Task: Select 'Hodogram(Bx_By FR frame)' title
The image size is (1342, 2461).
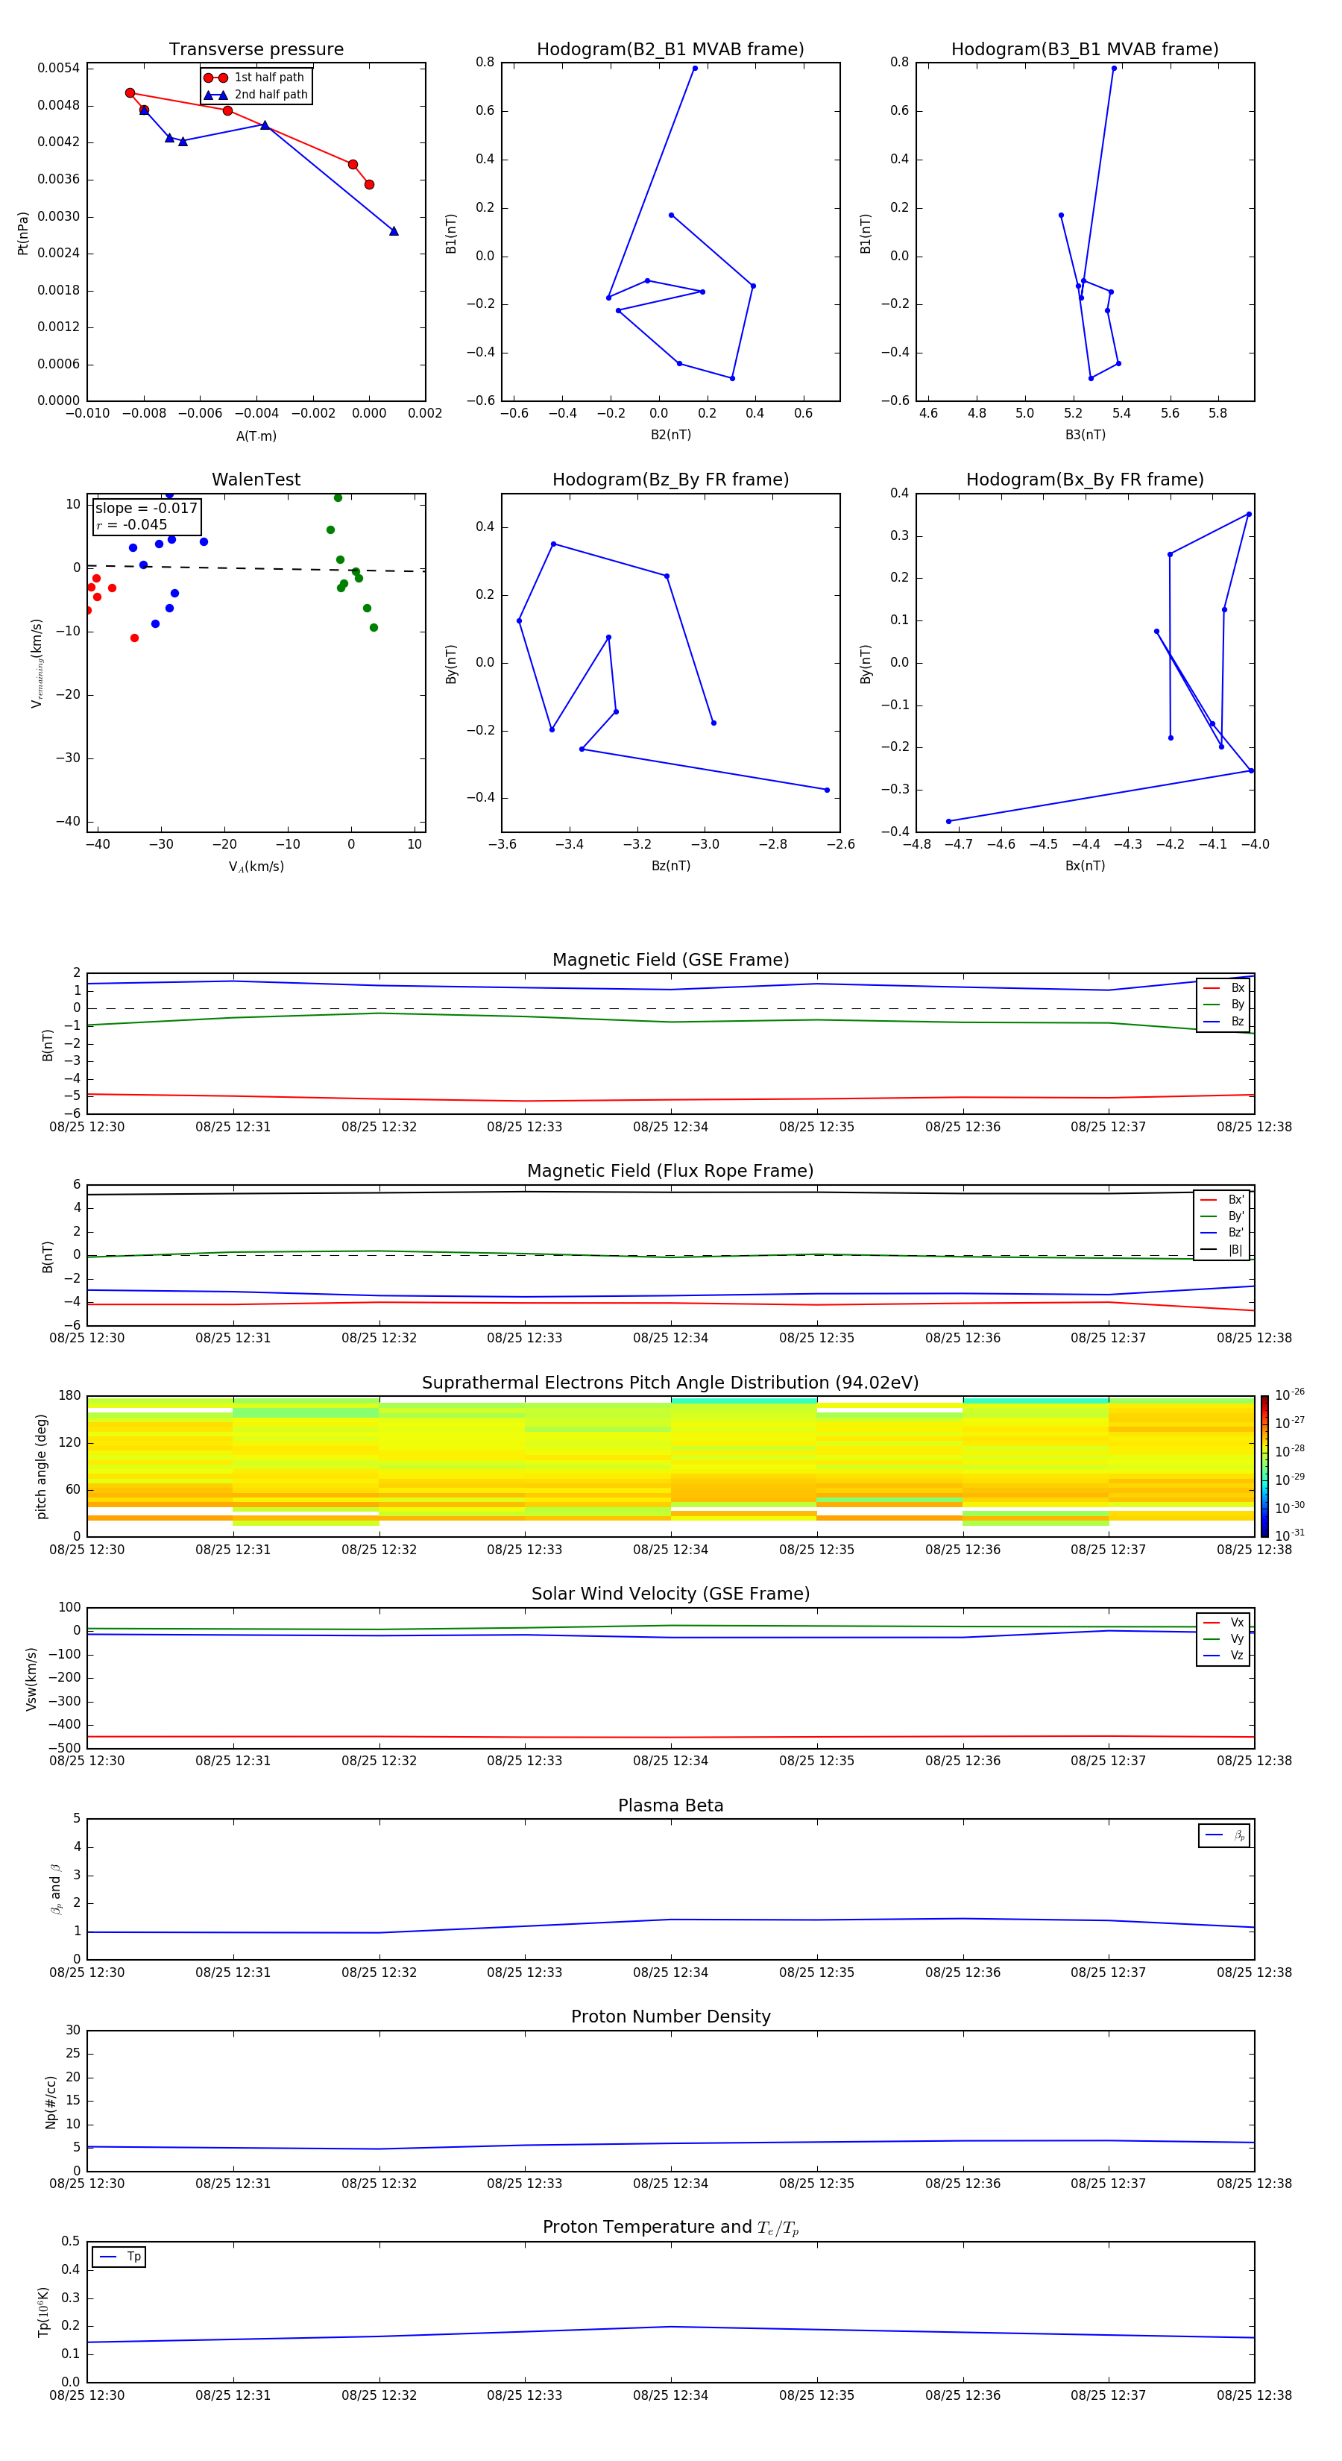Action: coord(1085,480)
